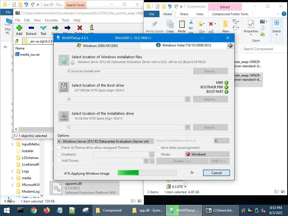
Task: Check the Add Drivers option
Action: click(x=59, y=160)
